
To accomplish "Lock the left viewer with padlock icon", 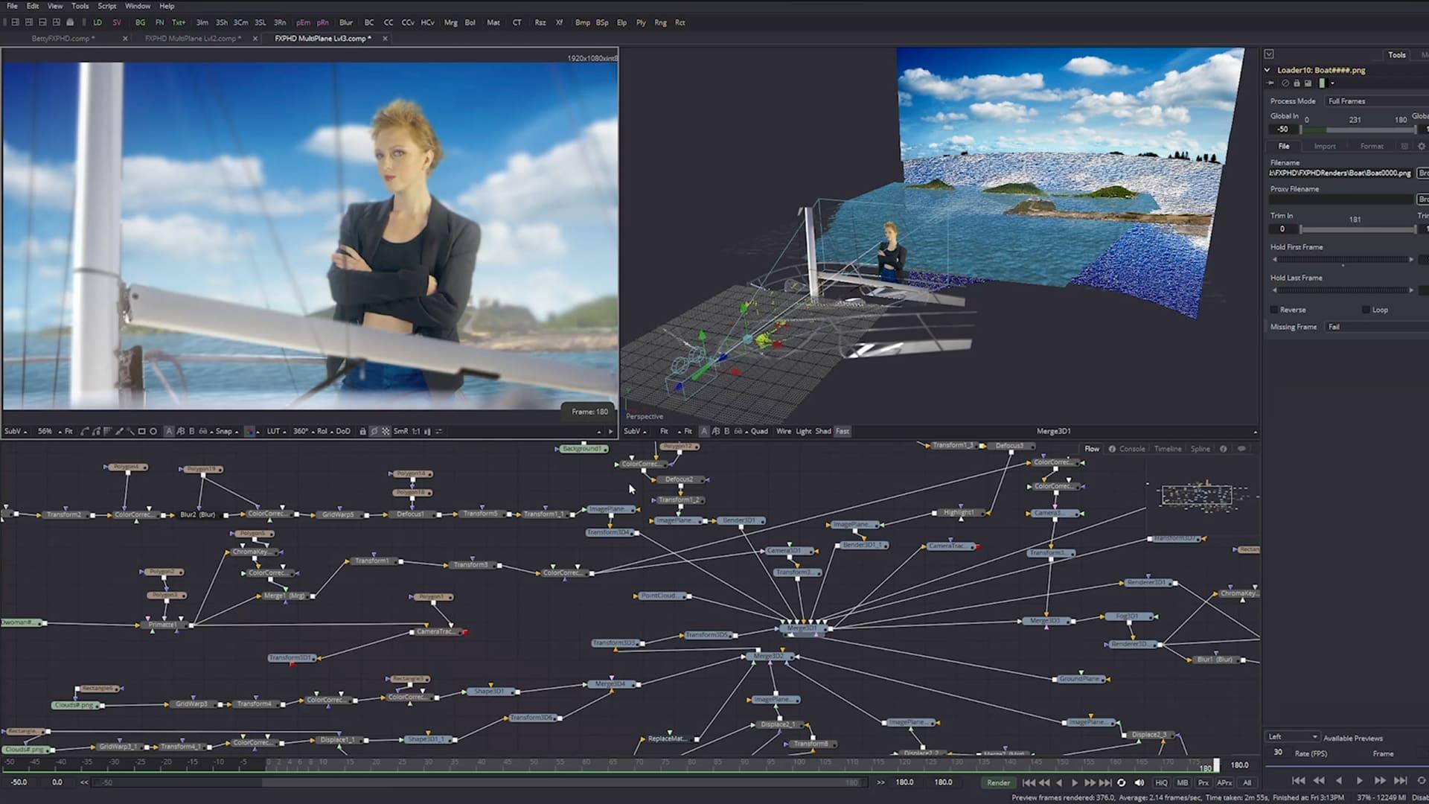I will pos(362,431).
